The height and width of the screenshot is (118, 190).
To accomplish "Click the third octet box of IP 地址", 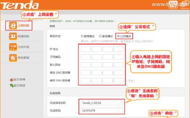I will point(108,49).
